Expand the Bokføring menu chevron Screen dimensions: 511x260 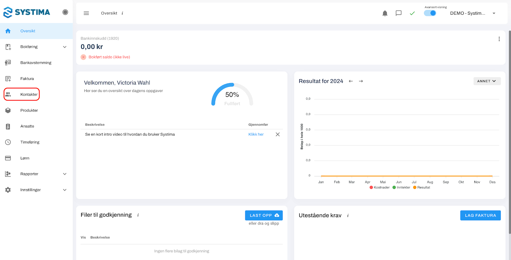click(x=65, y=47)
